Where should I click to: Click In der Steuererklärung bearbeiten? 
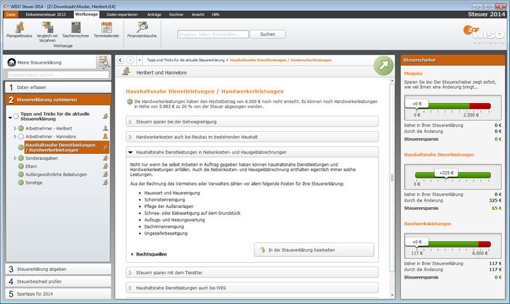[x=314, y=250]
